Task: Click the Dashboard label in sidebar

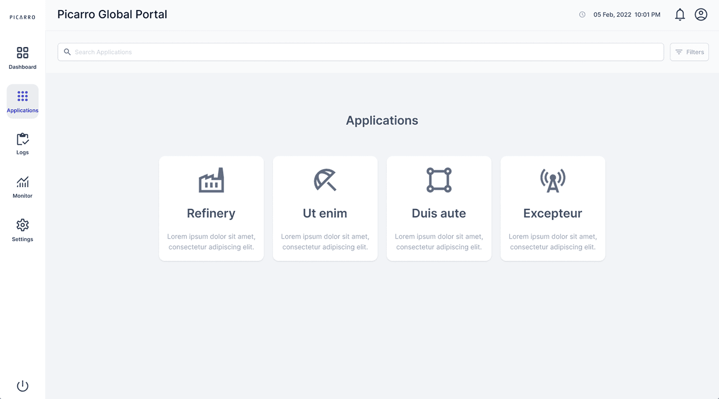Action: click(22, 67)
